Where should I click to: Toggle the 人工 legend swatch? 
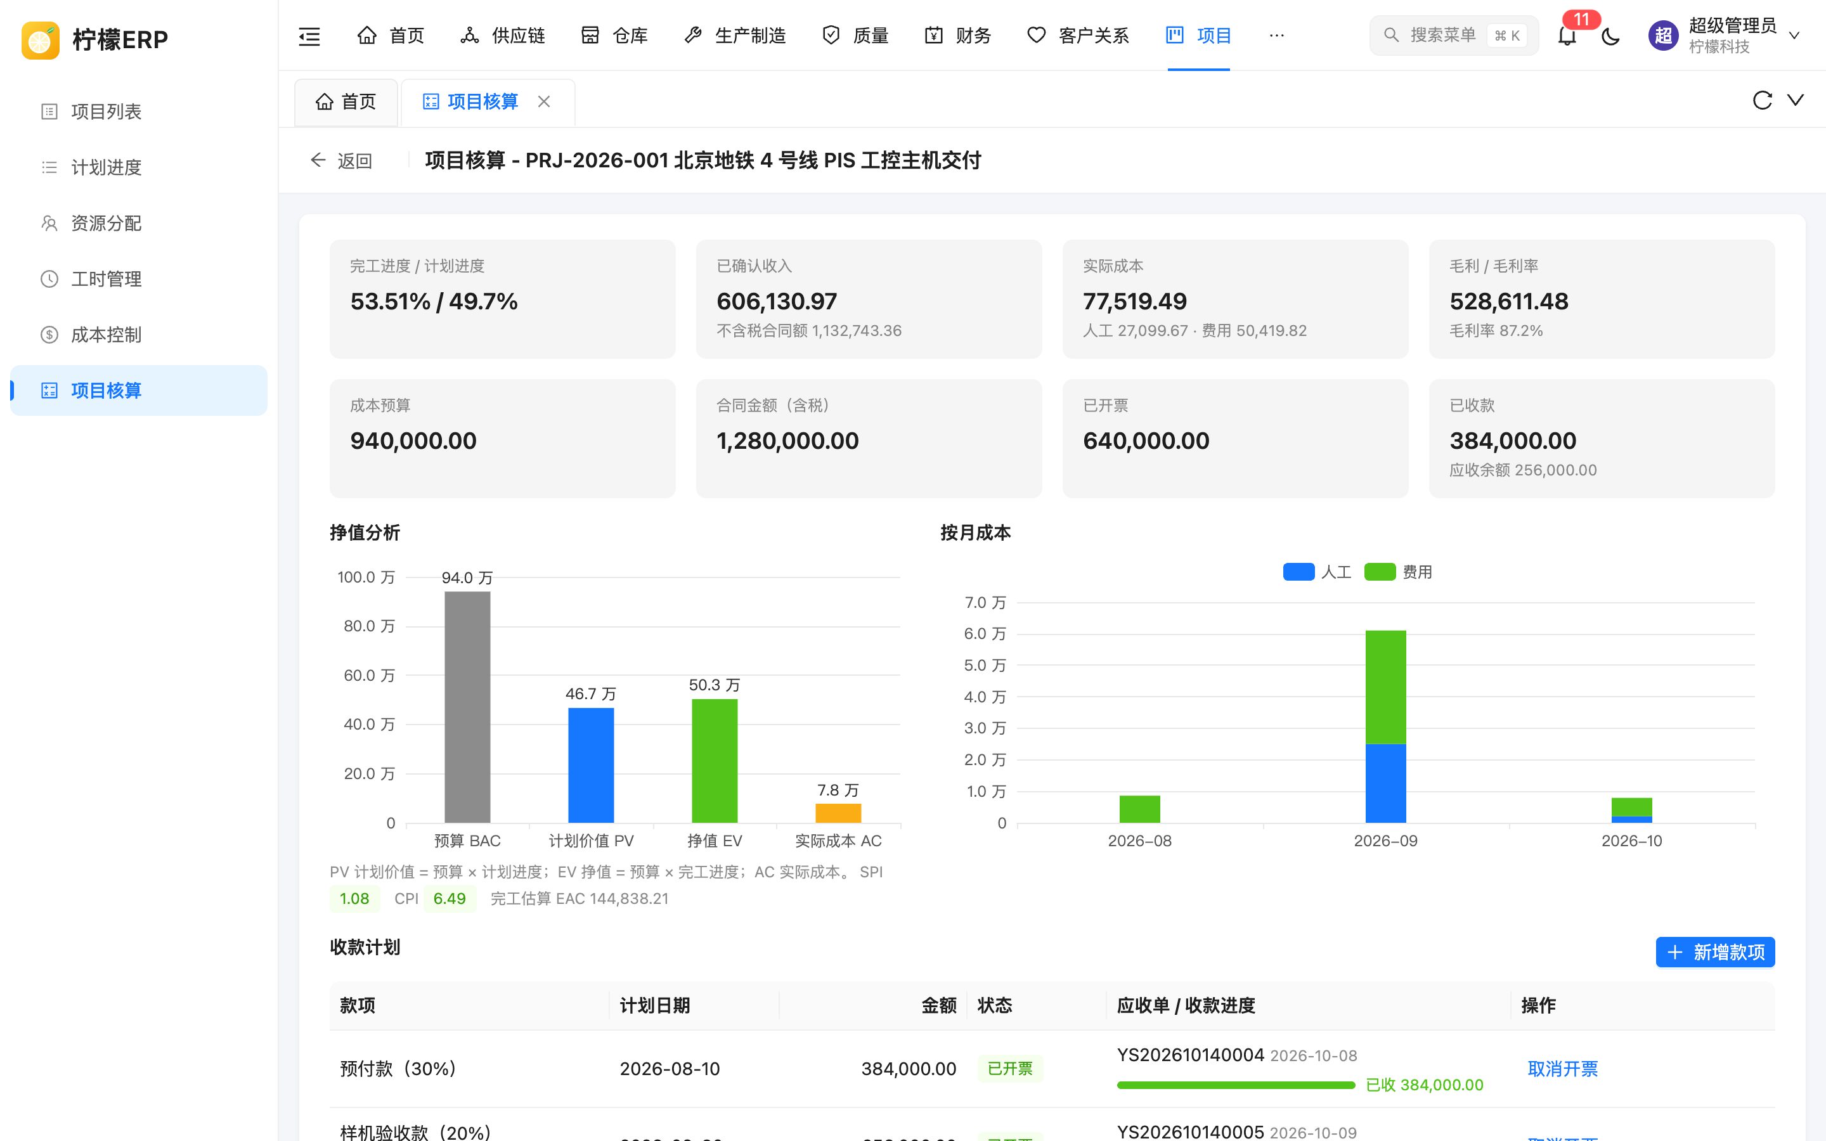1298,572
